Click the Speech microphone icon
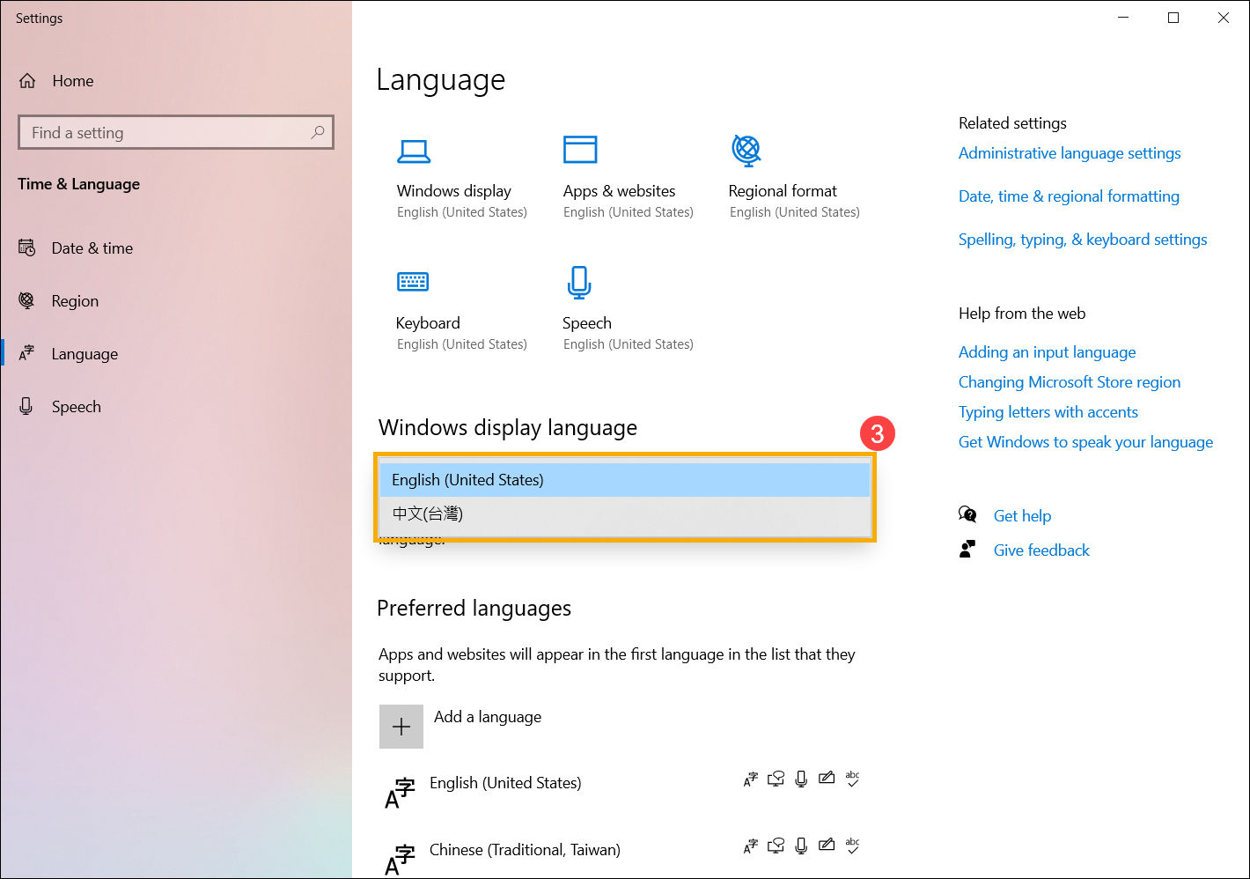 coord(578,282)
